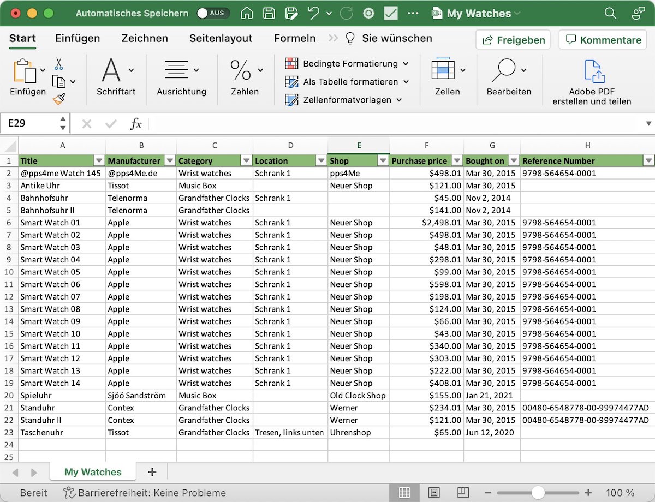Screen dimensions: 655x502
Task: Switch to the Start ribbon tab
Action: tap(22, 38)
